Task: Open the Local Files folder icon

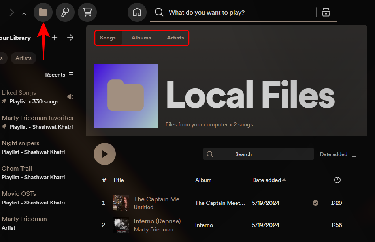Action: click(43, 12)
